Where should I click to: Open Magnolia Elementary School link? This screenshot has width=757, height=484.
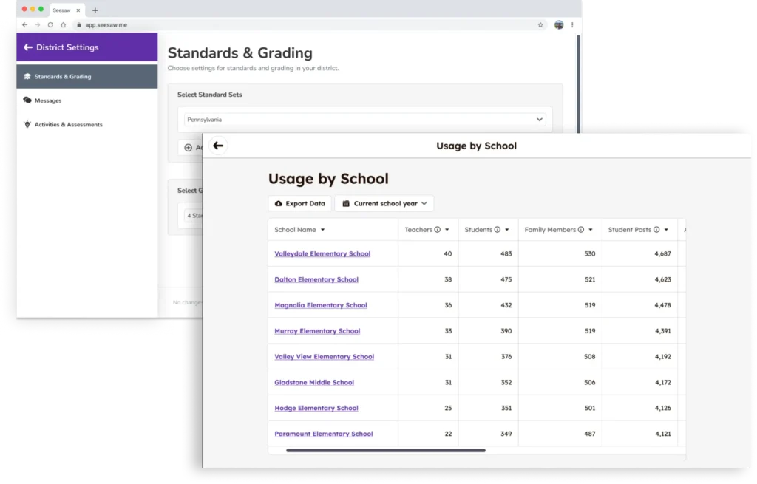(x=321, y=305)
